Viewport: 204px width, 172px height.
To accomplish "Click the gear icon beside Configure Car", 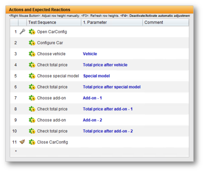I will point(32,43).
